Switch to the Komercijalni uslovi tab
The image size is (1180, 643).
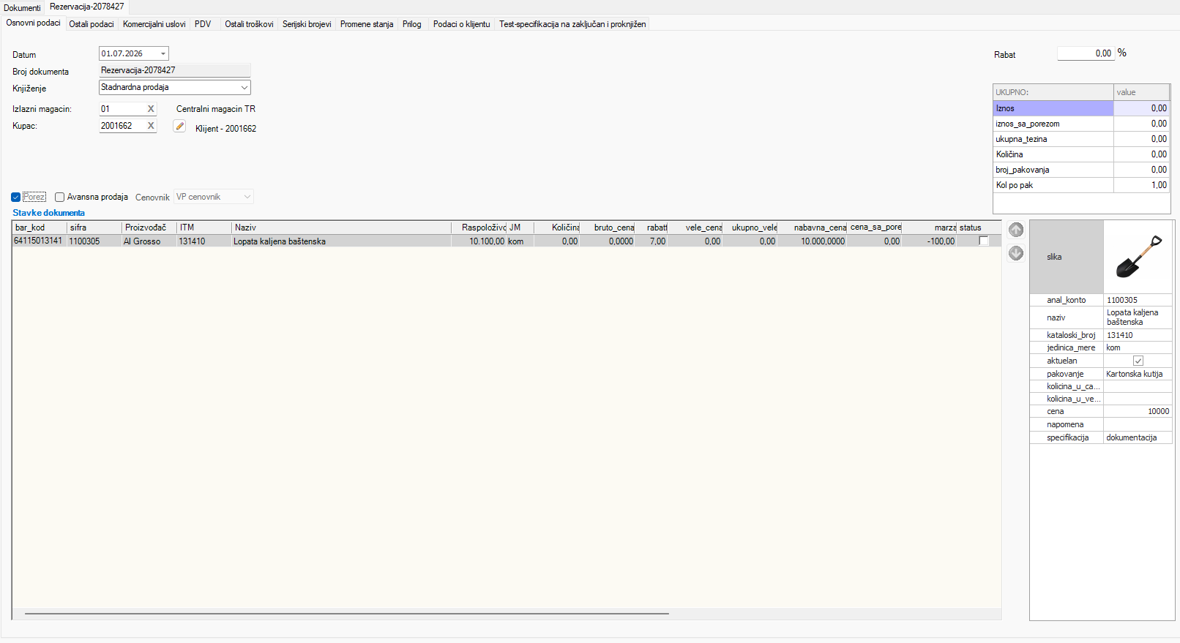(154, 24)
